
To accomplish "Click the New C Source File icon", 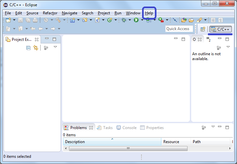I will coord(98,20).
